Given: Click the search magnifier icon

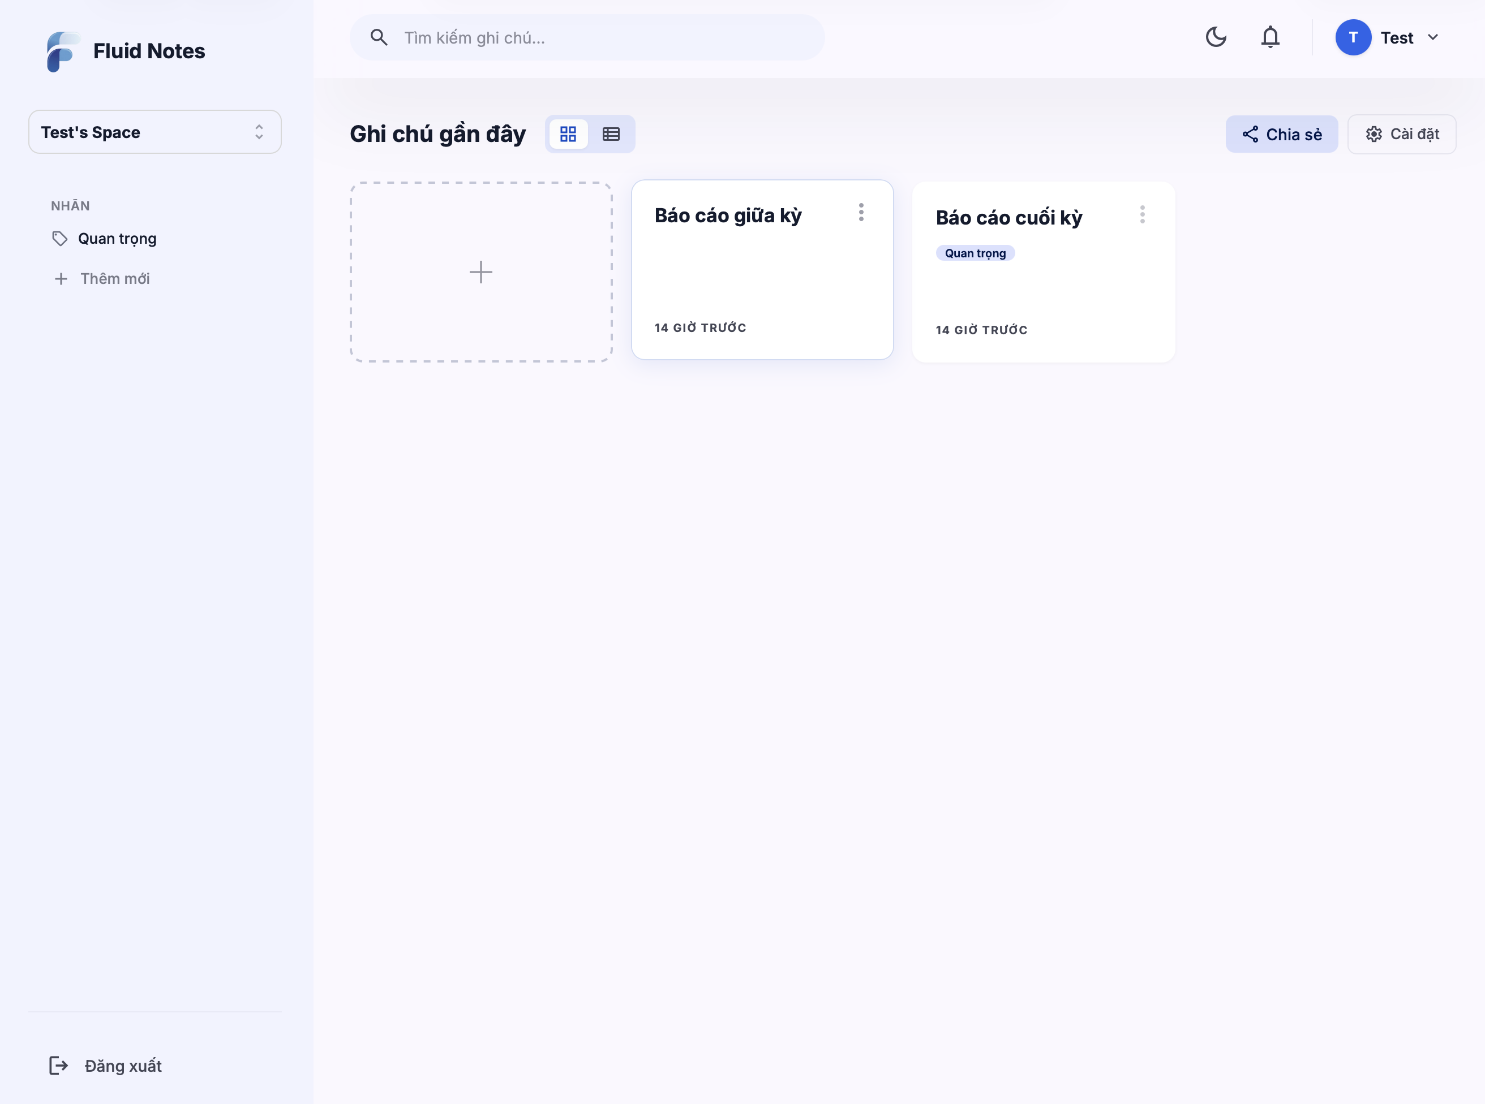Looking at the screenshot, I should point(379,37).
